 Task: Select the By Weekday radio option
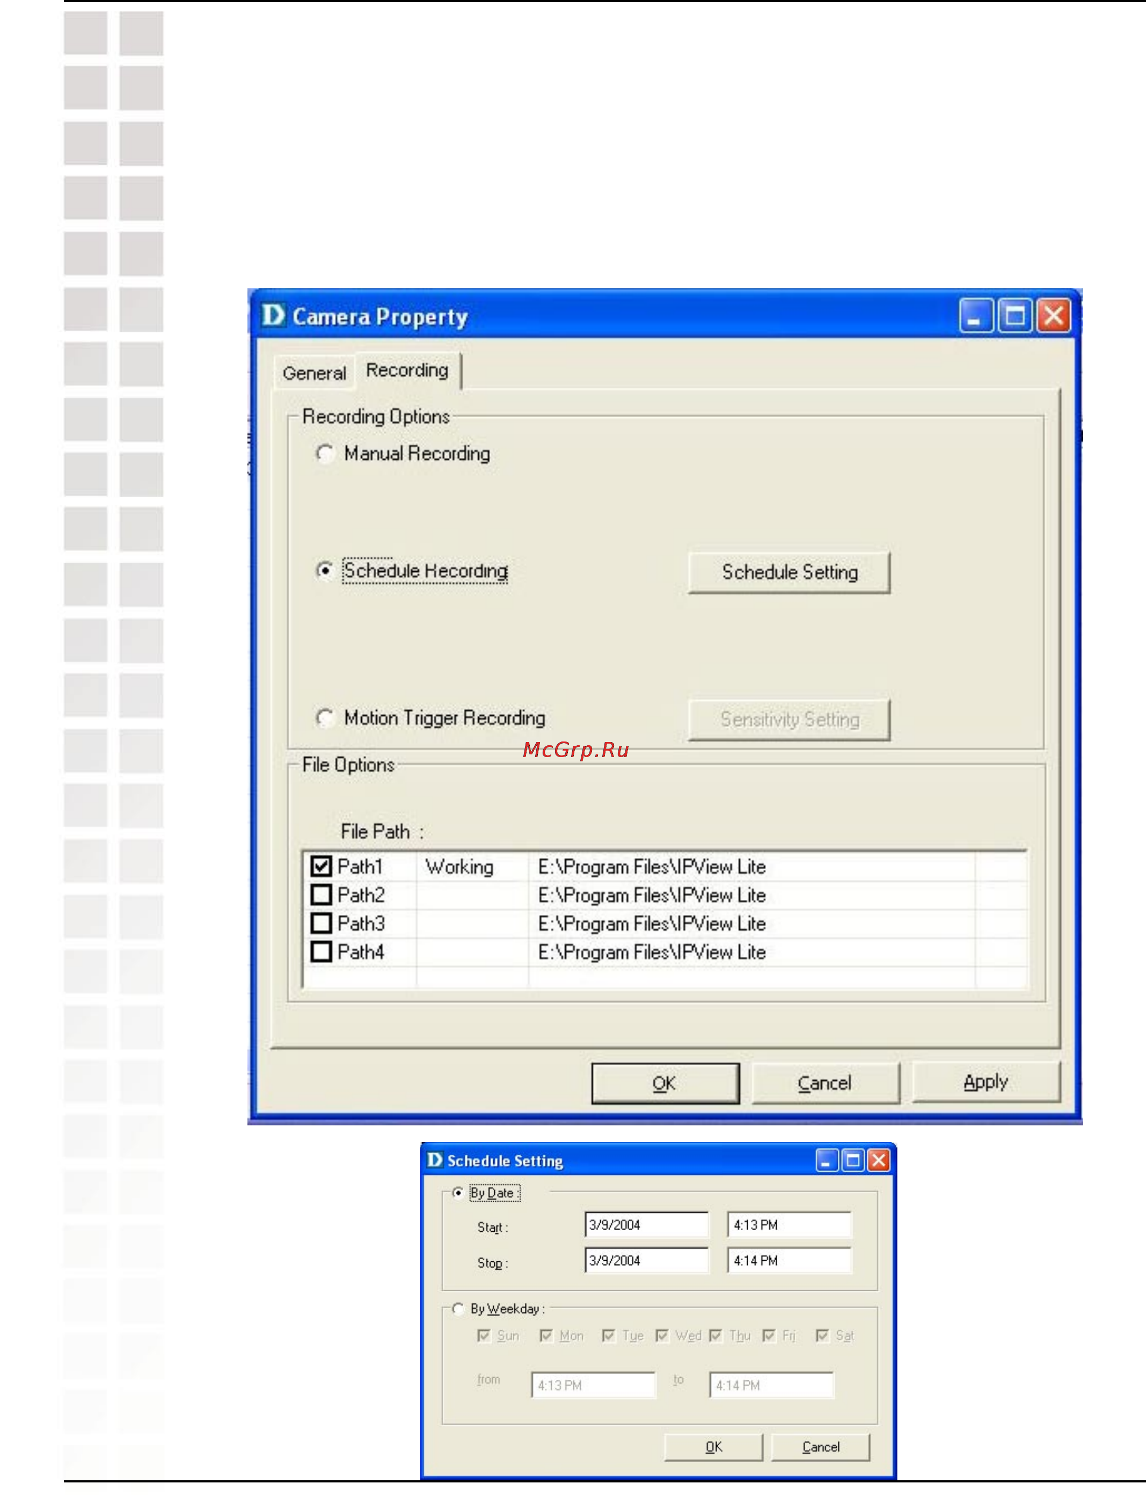point(458,1308)
